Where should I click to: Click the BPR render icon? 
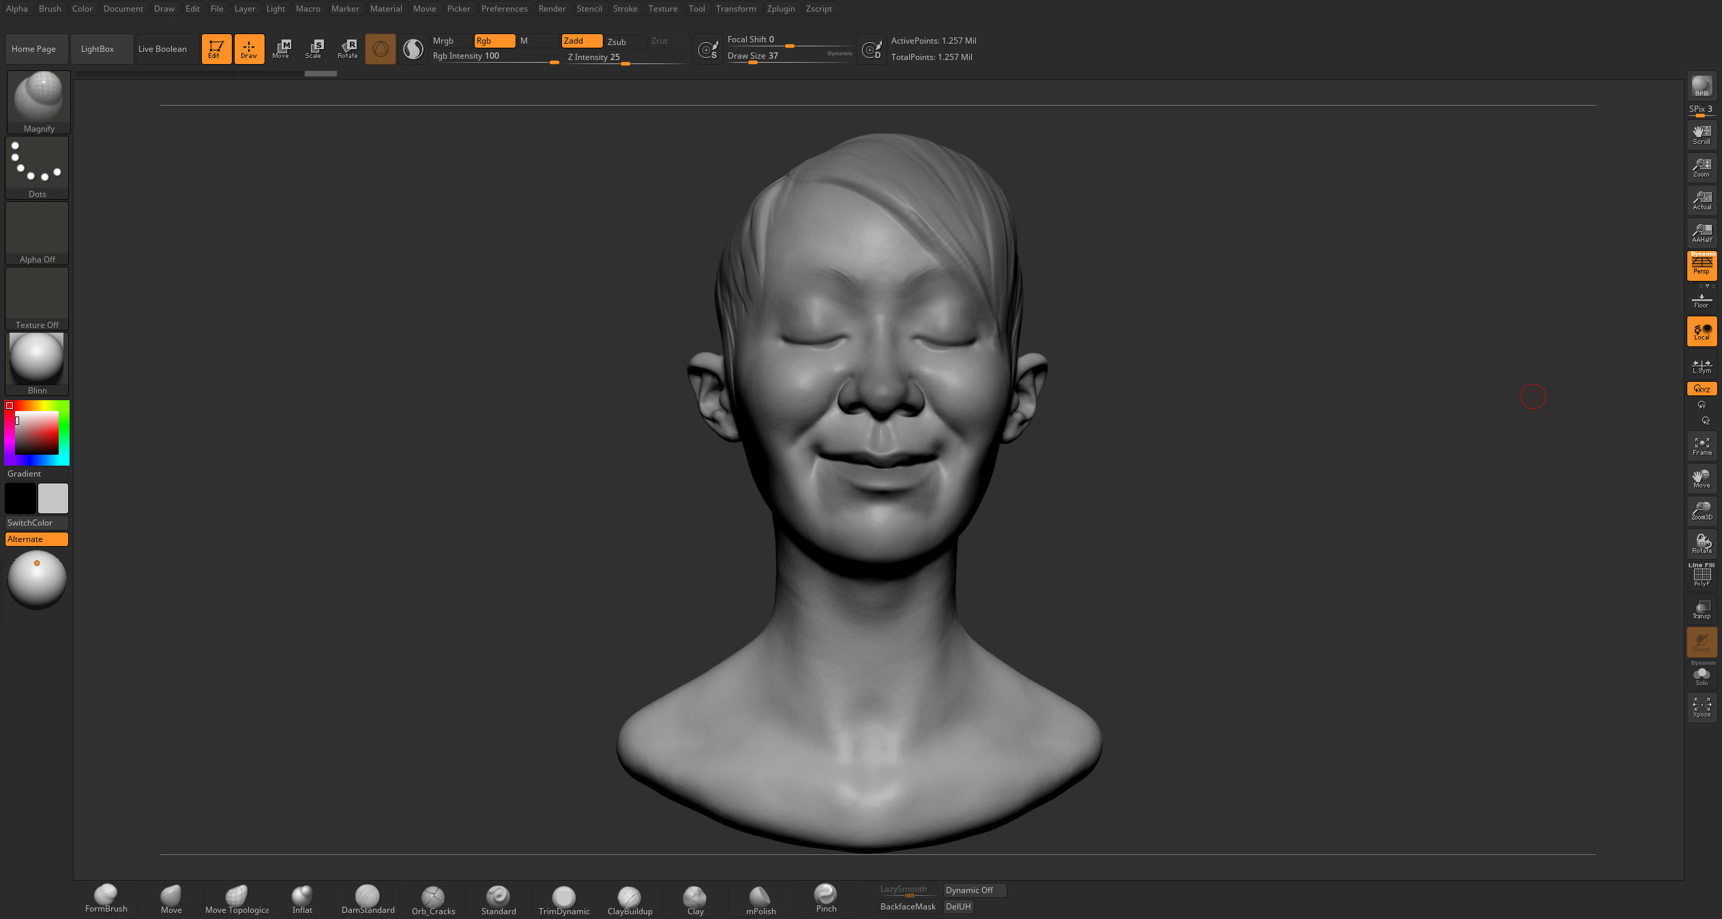pyautogui.click(x=1702, y=87)
